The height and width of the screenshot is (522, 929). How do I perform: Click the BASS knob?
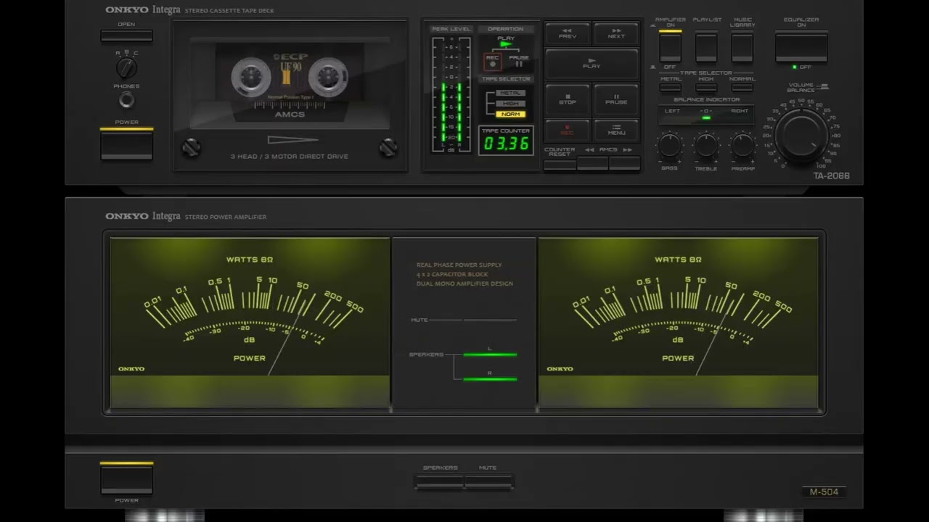coord(669,145)
